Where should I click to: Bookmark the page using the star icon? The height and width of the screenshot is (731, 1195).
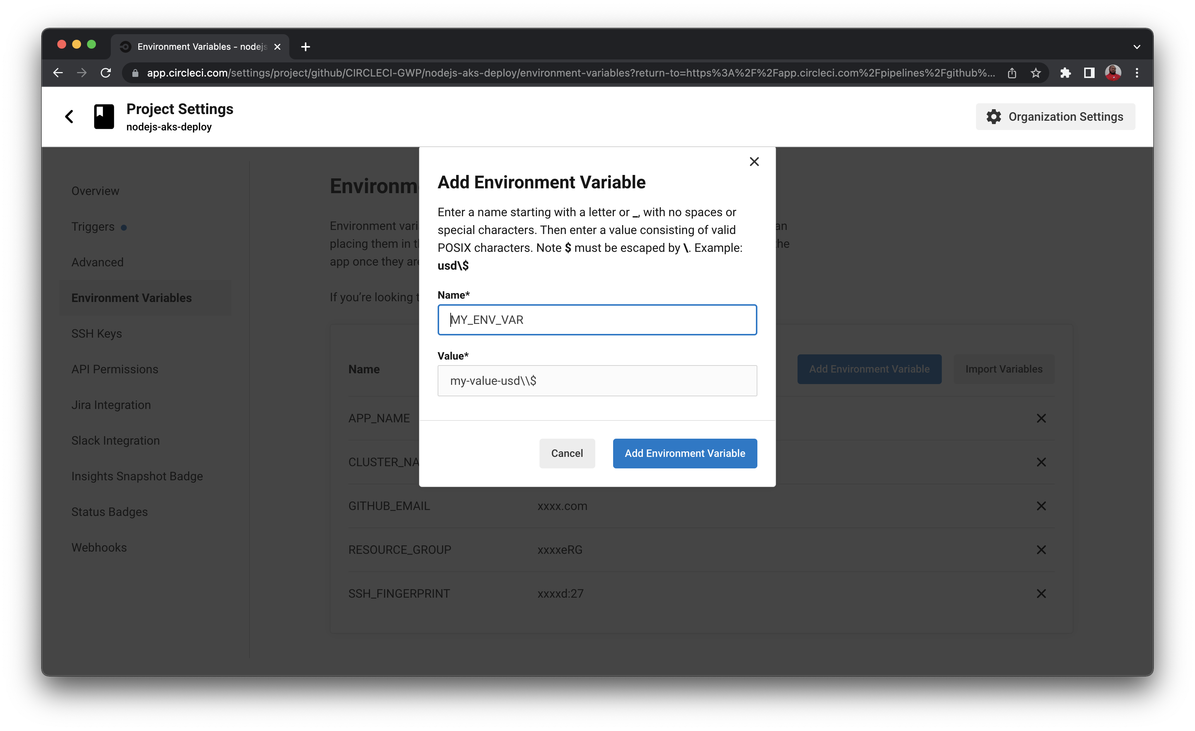tap(1035, 73)
